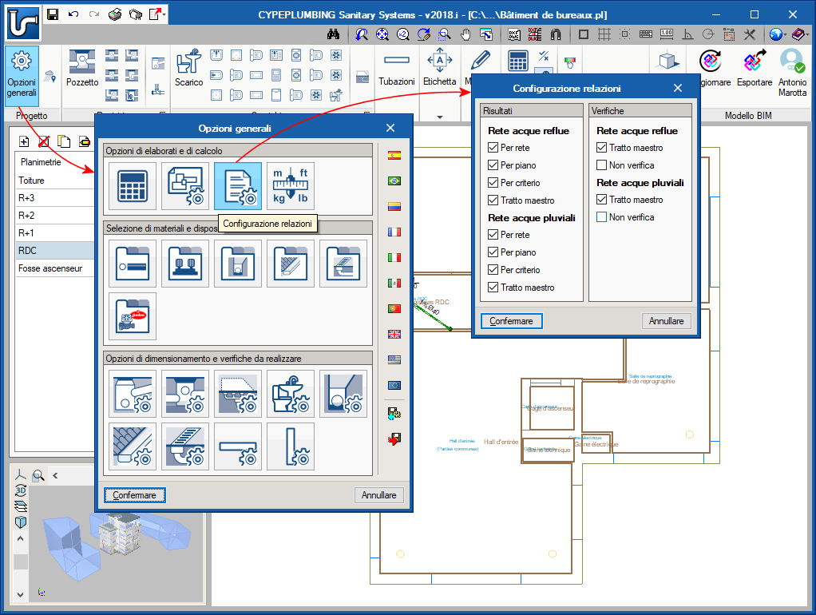Select Fosse ascenseur in the list
816x615 pixels.
pos(54,268)
